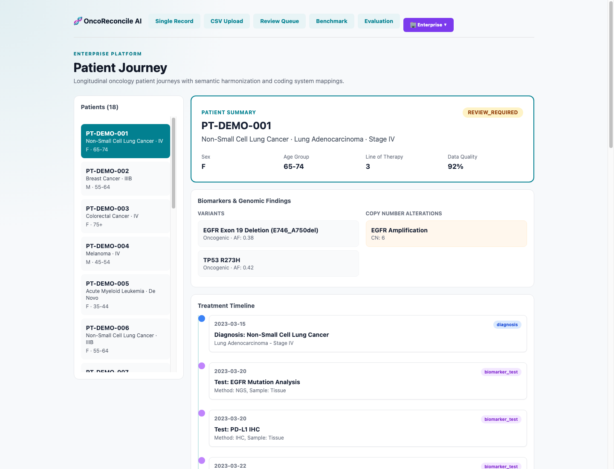Click the building icon on Enterprise button
Image resolution: width=614 pixels, height=469 pixels.
click(413, 25)
